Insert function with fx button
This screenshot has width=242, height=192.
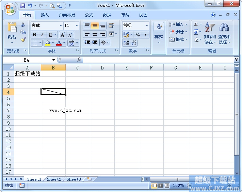pos(79,60)
